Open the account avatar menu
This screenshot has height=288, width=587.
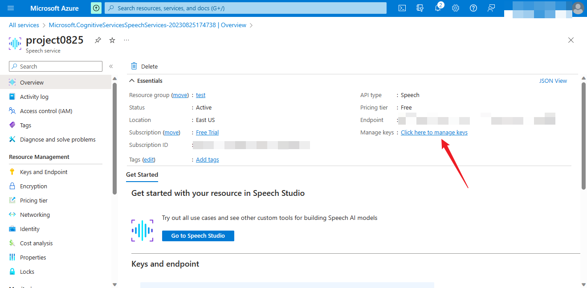point(578,8)
